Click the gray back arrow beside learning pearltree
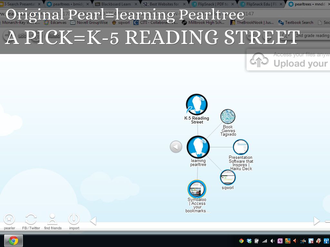The height and width of the screenshot is (247, 330). coord(176,147)
